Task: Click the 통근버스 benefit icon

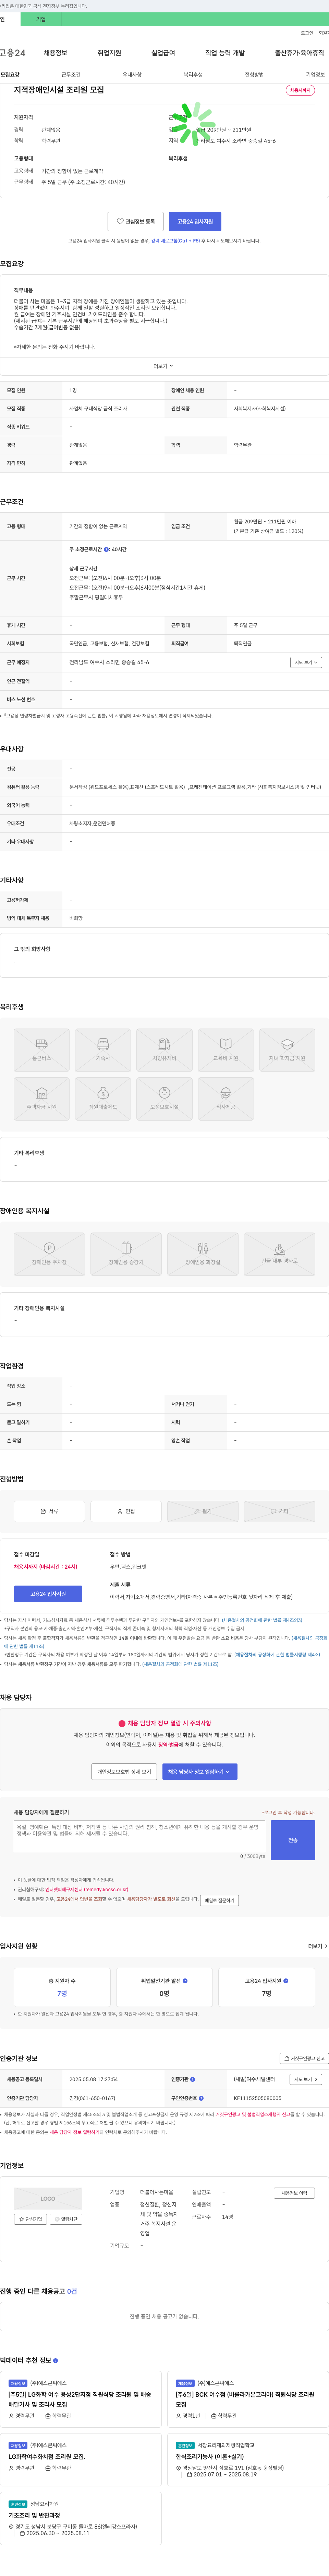Action: [x=42, y=1049]
